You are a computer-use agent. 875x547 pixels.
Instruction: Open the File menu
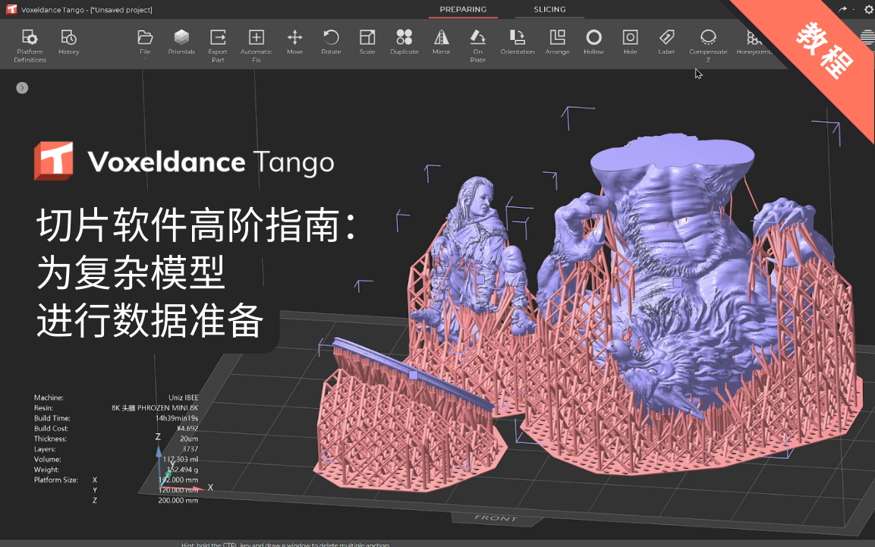coord(145,42)
